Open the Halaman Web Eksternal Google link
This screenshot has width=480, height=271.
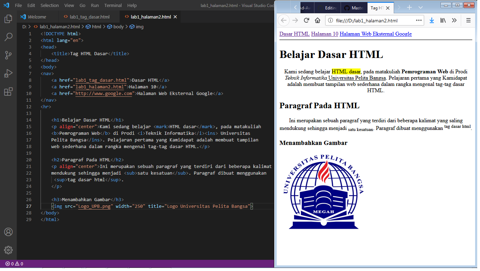376,34
